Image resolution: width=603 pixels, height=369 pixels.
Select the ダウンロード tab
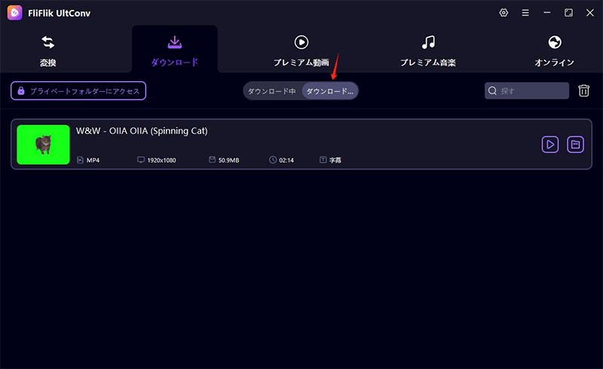coord(174,50)
